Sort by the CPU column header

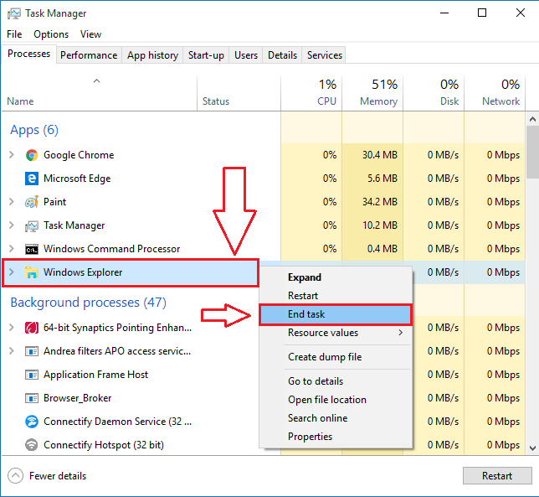click(311, 94)
